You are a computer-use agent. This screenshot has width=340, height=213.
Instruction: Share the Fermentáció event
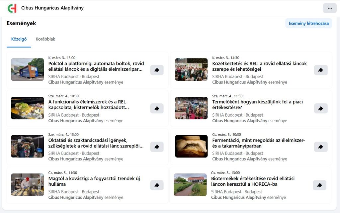point(321,147)
